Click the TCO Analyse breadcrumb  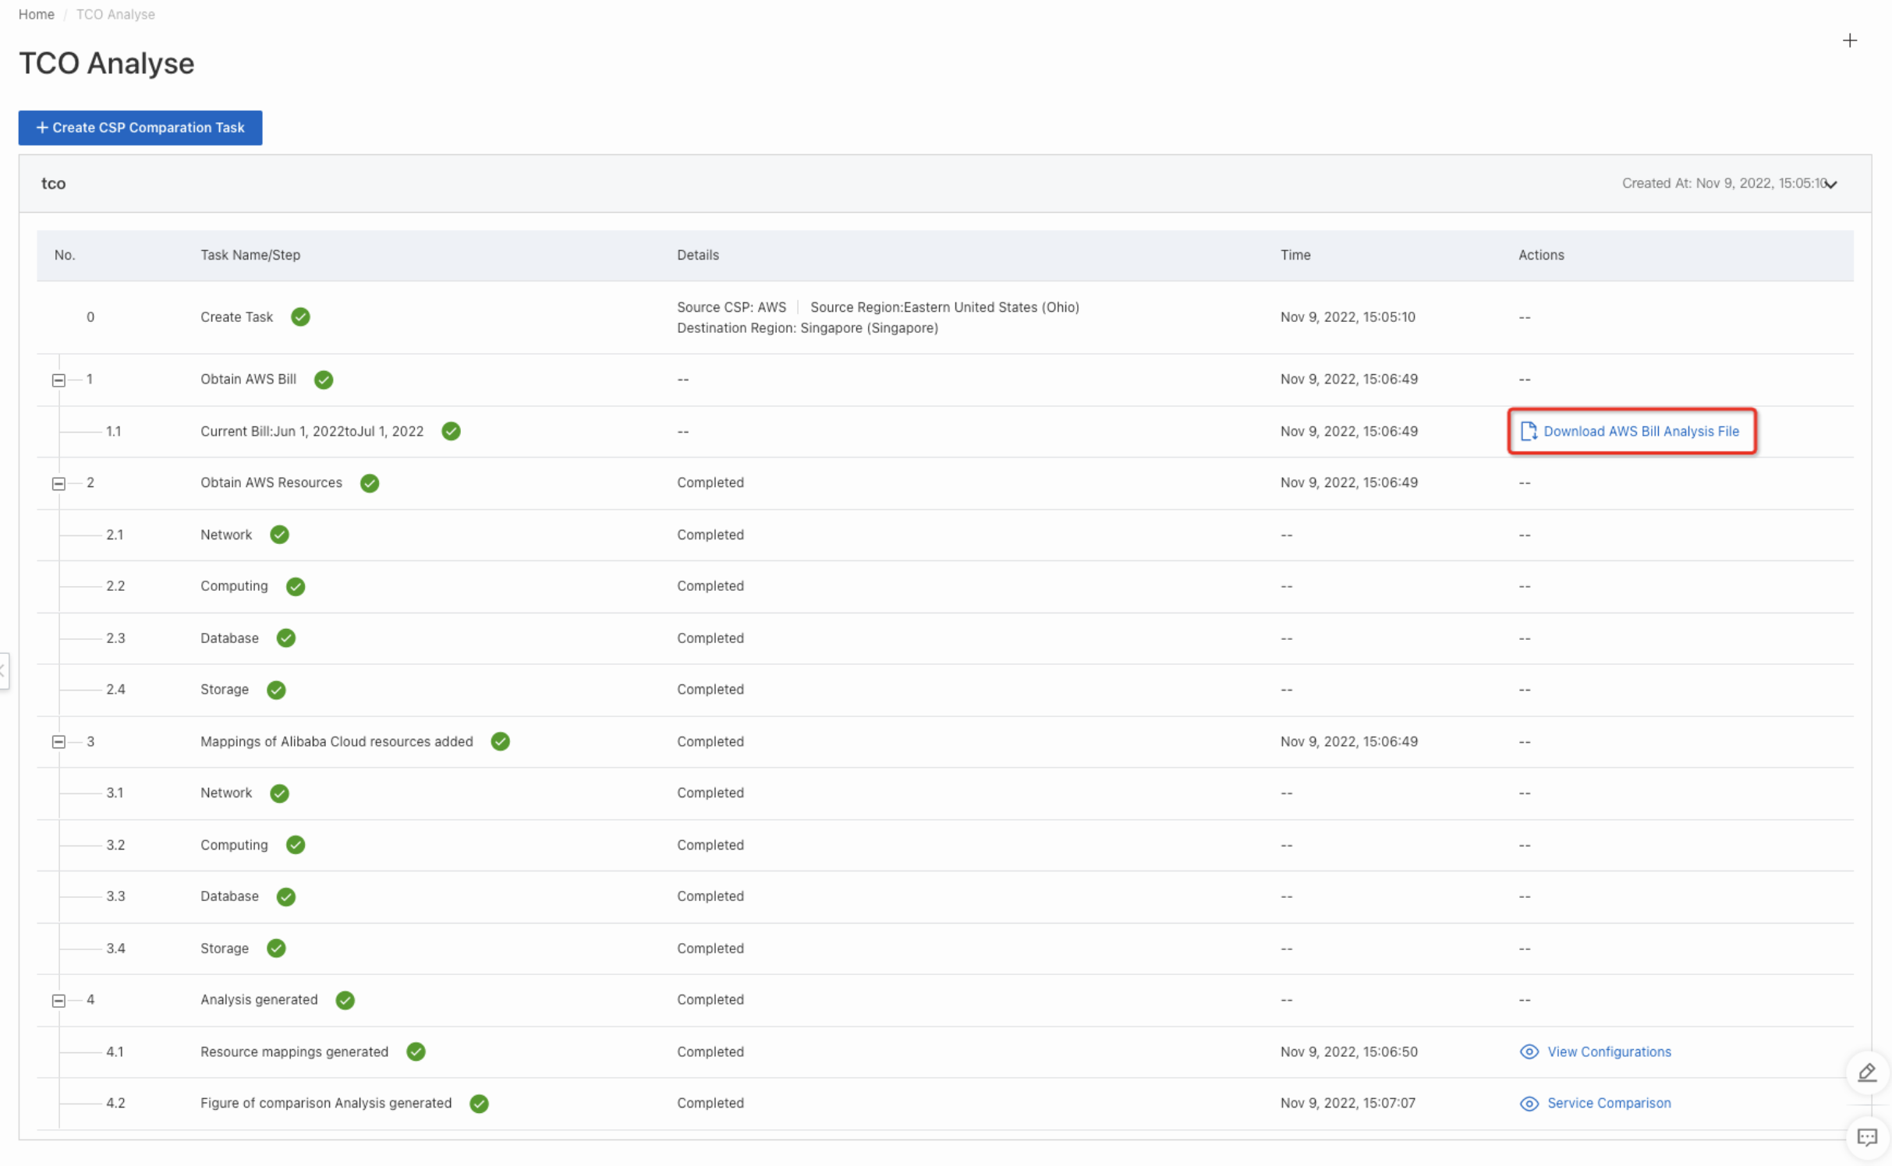pos(115,14)
